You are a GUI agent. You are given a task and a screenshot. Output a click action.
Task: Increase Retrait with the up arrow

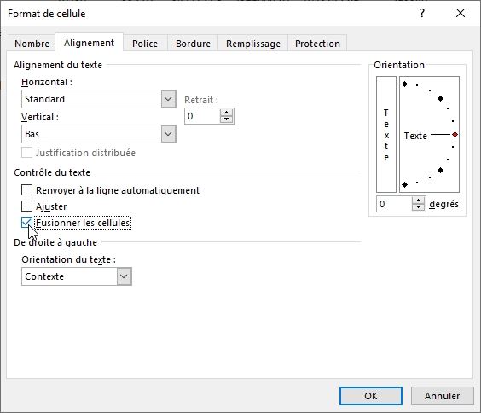pos(226,113)
